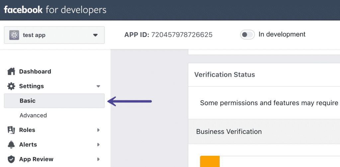The height and width of the screenshot is (167, 340).
Task: Click the In development status label
Action: pyautogui.click(x=282, y=34)
